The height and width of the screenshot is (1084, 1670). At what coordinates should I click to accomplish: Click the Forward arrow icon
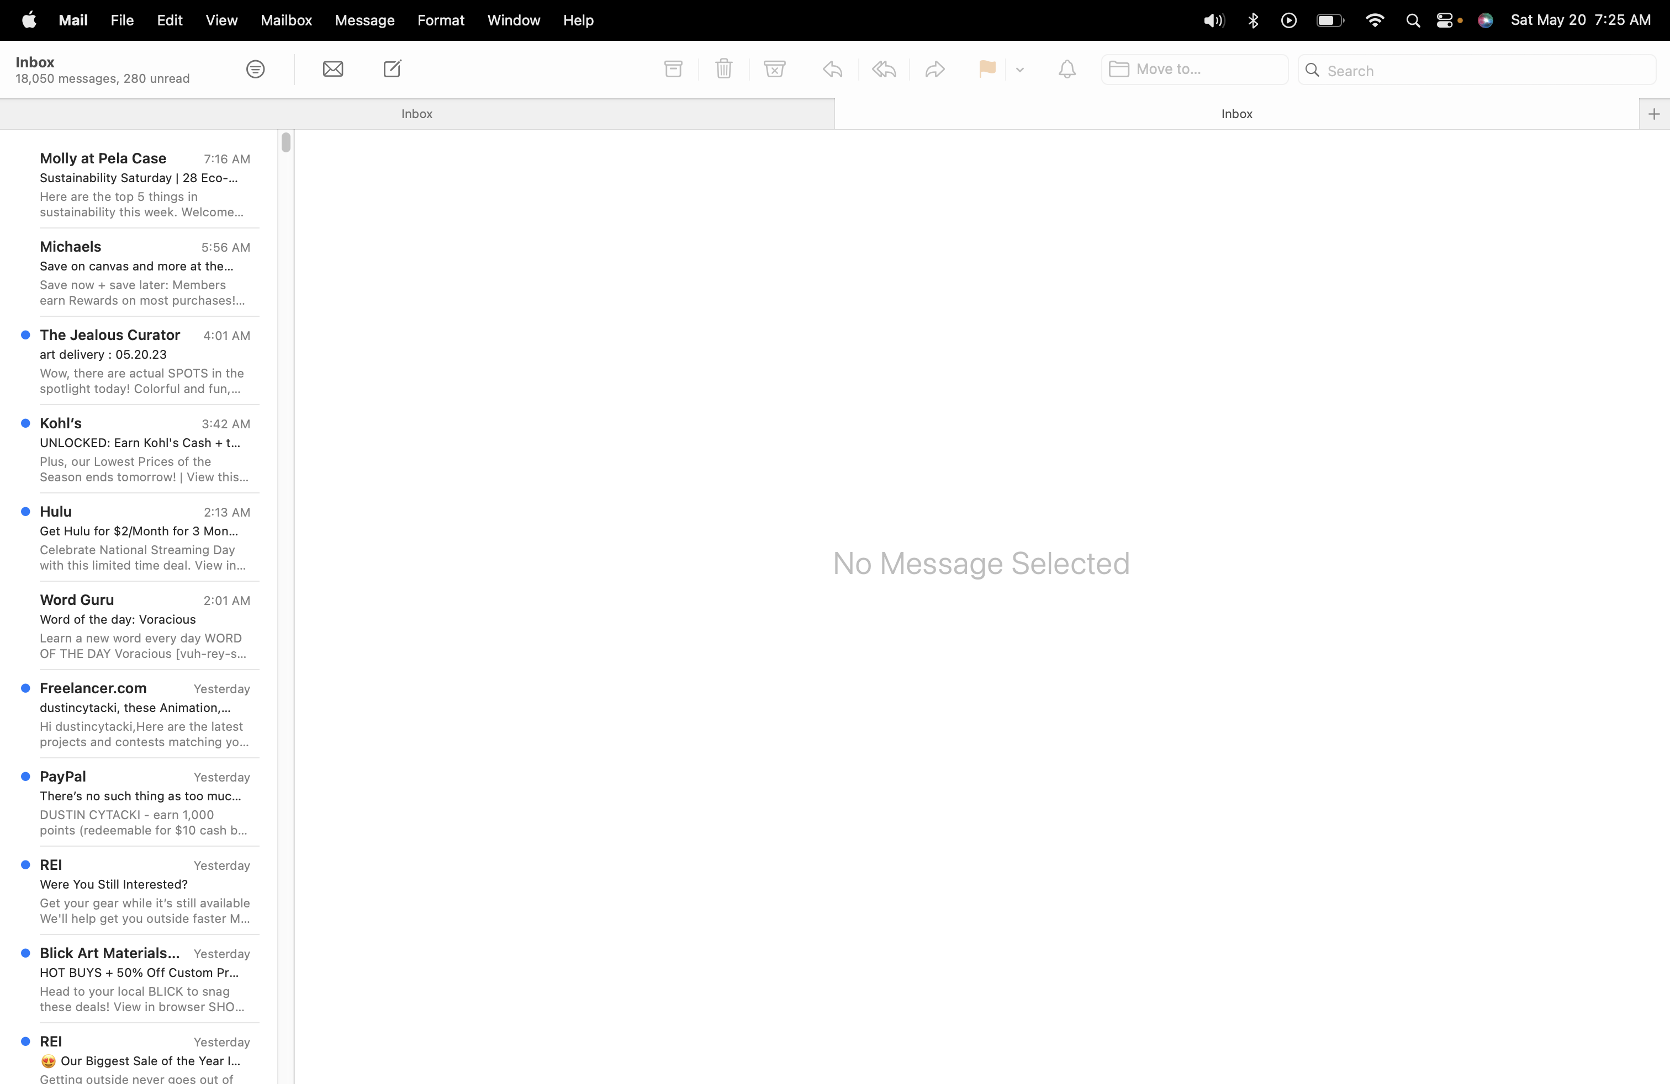point(934,68)
